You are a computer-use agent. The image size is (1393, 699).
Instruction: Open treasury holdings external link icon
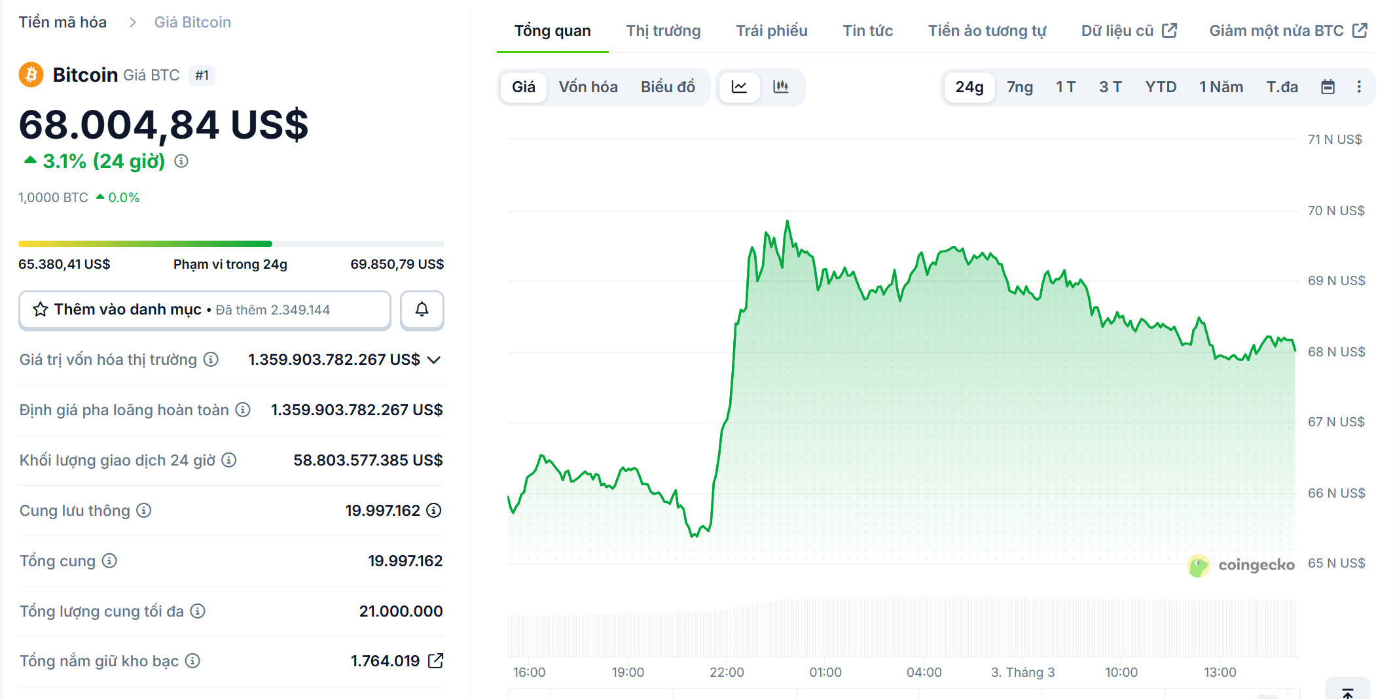(x=435, y=661)
